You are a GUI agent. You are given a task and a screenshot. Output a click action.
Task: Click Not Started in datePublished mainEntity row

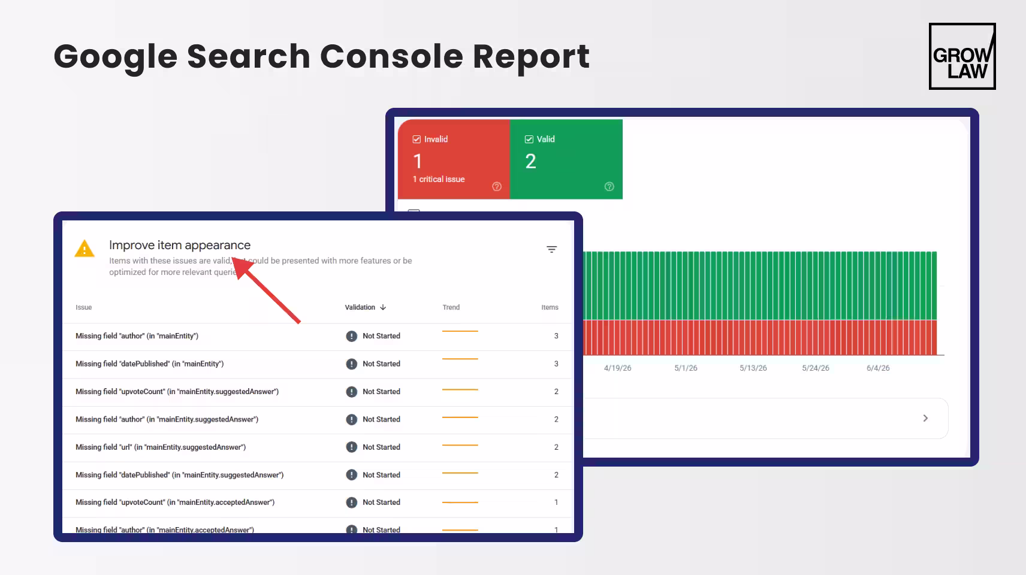[x=381, y=364]
